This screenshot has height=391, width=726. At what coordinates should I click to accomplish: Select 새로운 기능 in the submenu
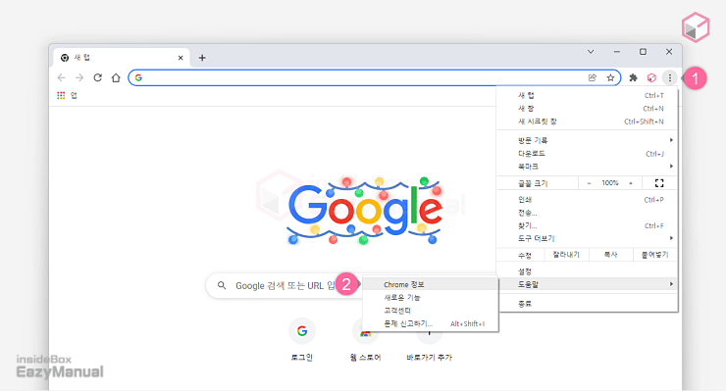coord(430,298)
